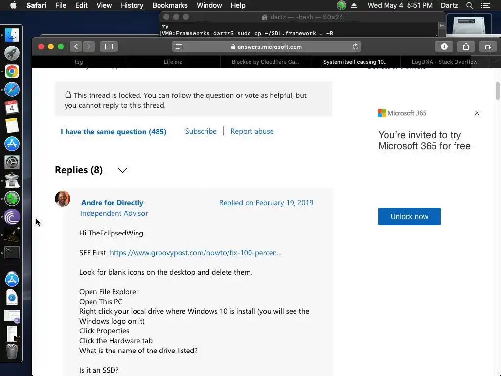Open the Dartz user menu
The width and height of the screenshot is (501, 376).
(449, 5)
